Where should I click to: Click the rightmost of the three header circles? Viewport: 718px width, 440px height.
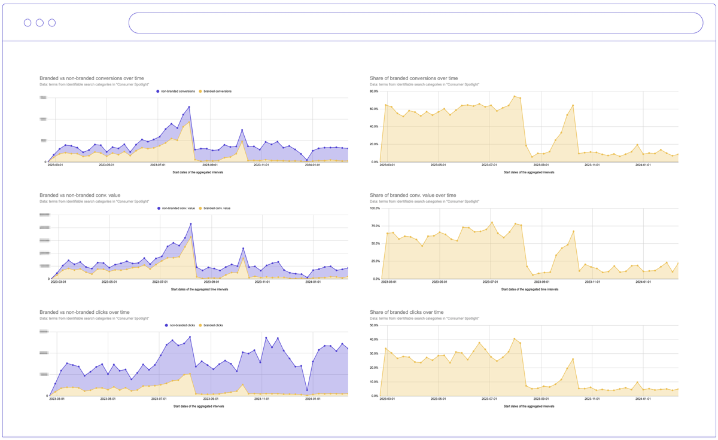[52, 23]
